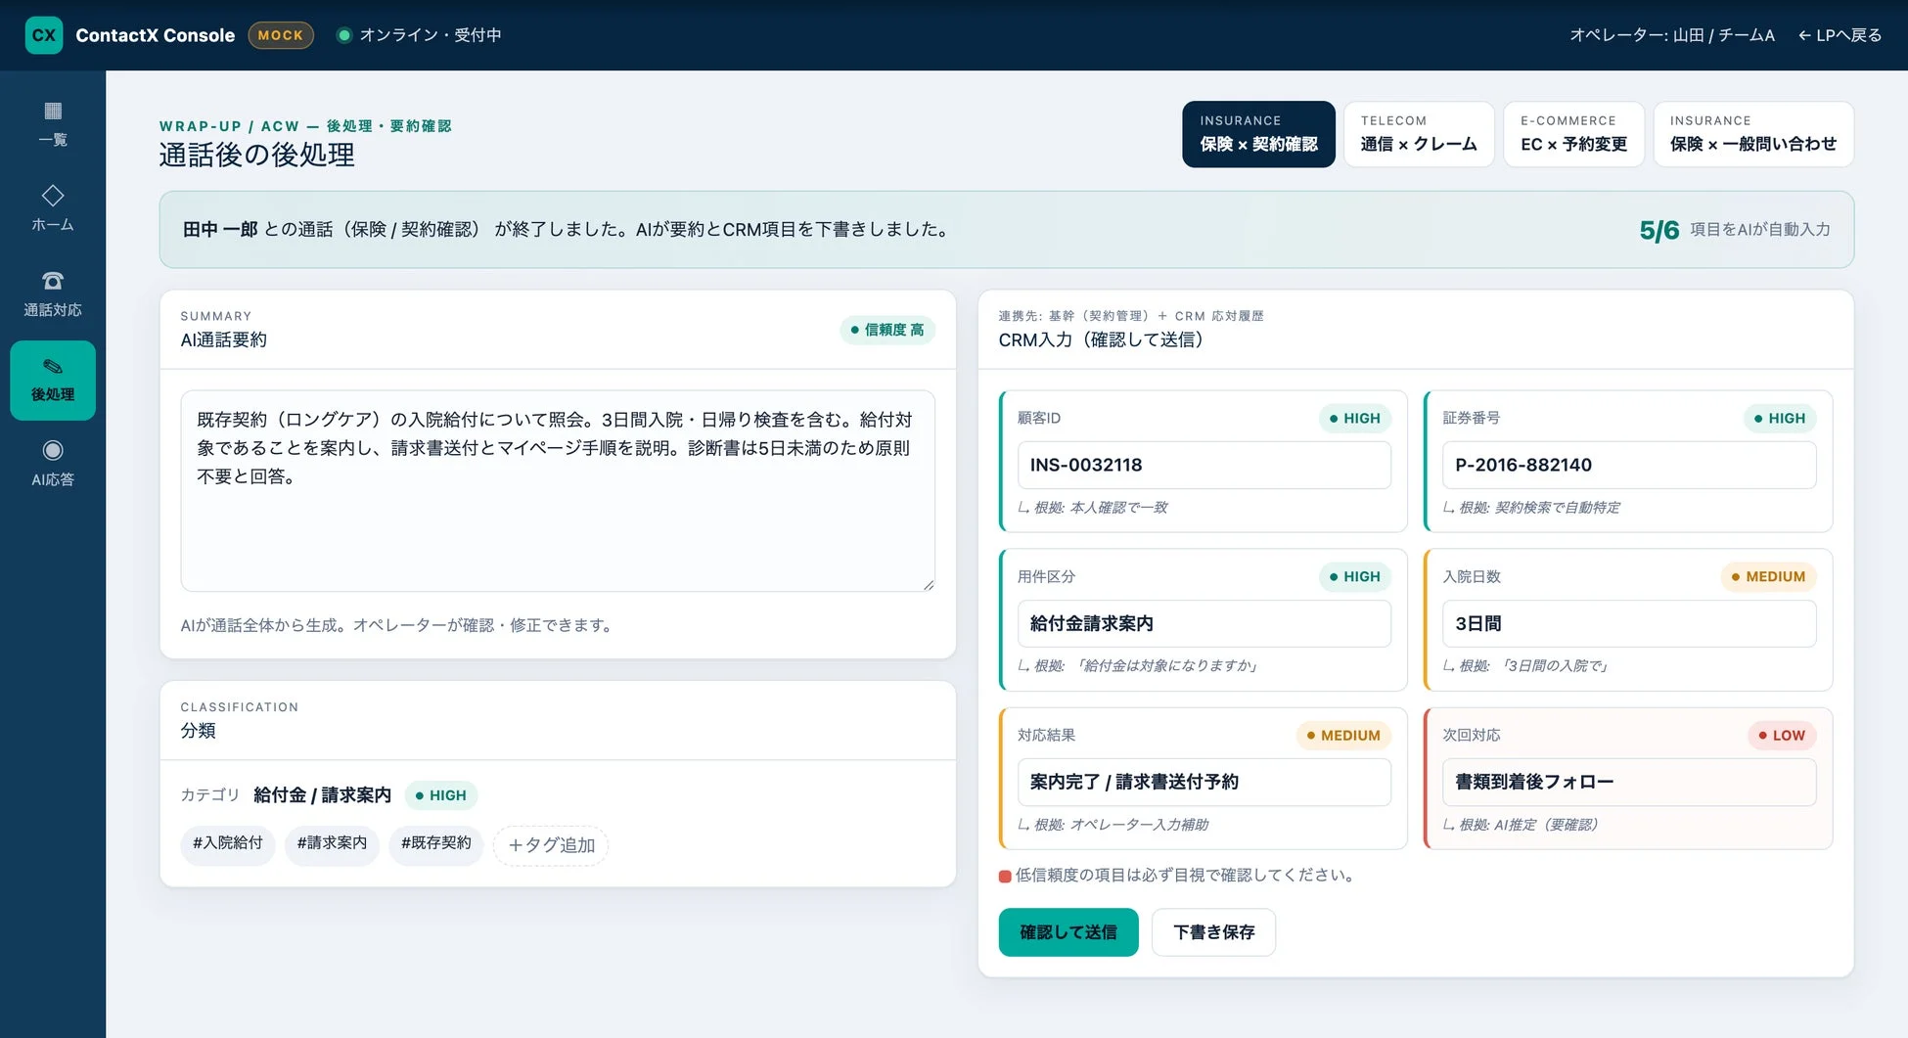This screenshot has width=1908, height=1038.
Task: Click the 次回対応 field 書類到着後フォロー
Action: point(1629,782)
